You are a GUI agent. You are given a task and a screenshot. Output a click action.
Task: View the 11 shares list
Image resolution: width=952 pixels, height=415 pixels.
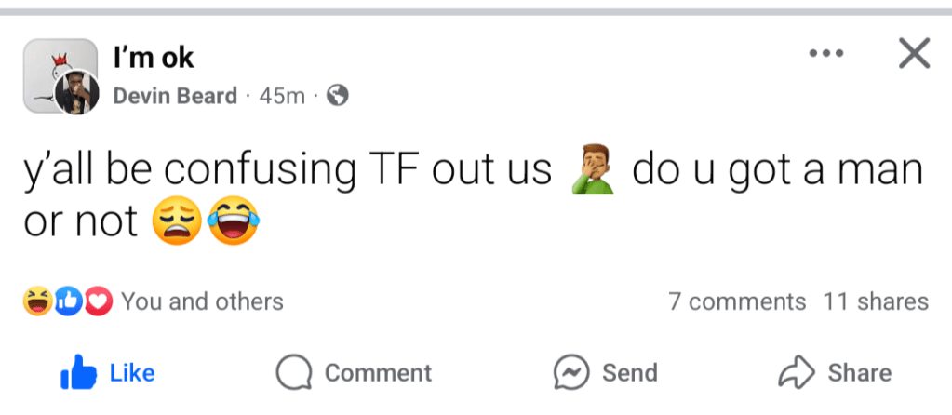click(x=876, y=301)
